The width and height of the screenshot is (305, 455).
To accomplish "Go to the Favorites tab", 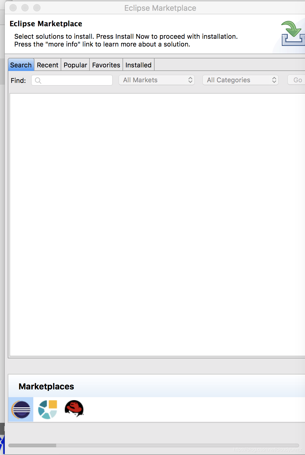I will (x=106, y=65).
